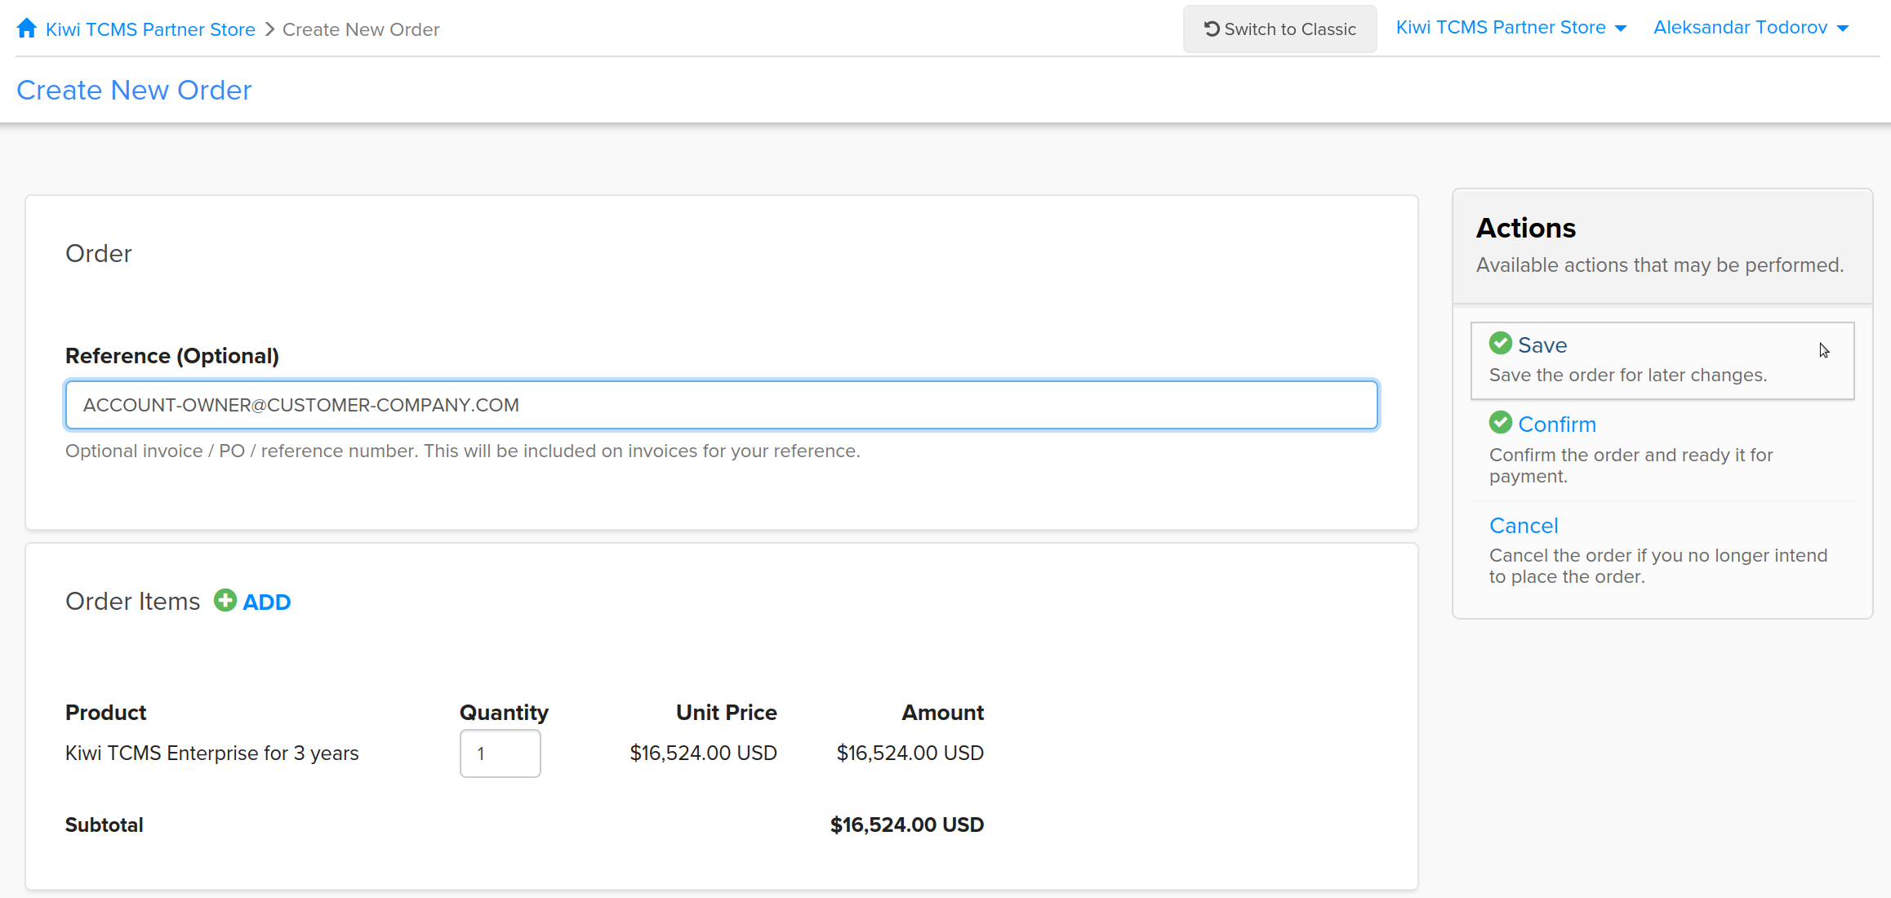Click 'Available actions that may be performed.' text
1891x898 pixels.
(1660, 265)
